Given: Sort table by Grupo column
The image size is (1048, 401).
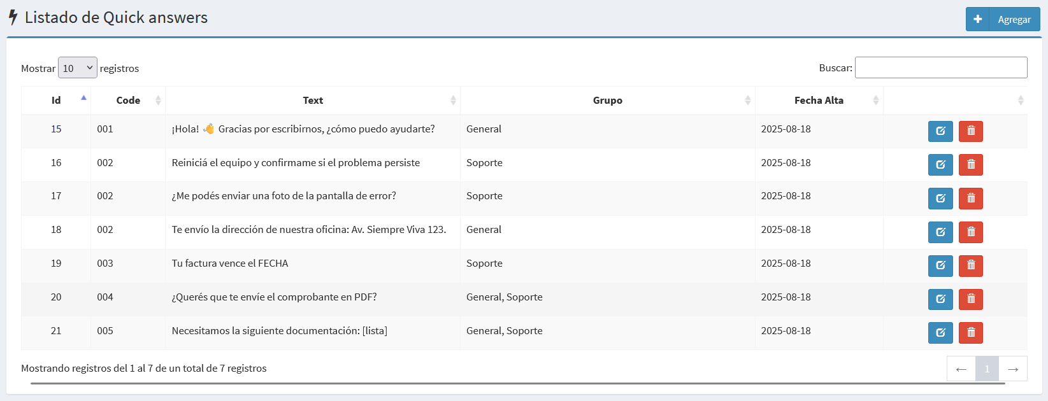Looking at the screenshot, I should point(608,101).
